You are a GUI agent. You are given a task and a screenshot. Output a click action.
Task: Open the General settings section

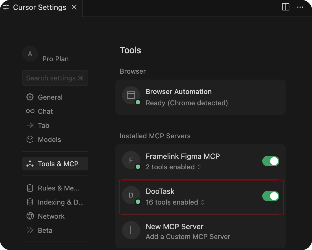click(50, 97)
